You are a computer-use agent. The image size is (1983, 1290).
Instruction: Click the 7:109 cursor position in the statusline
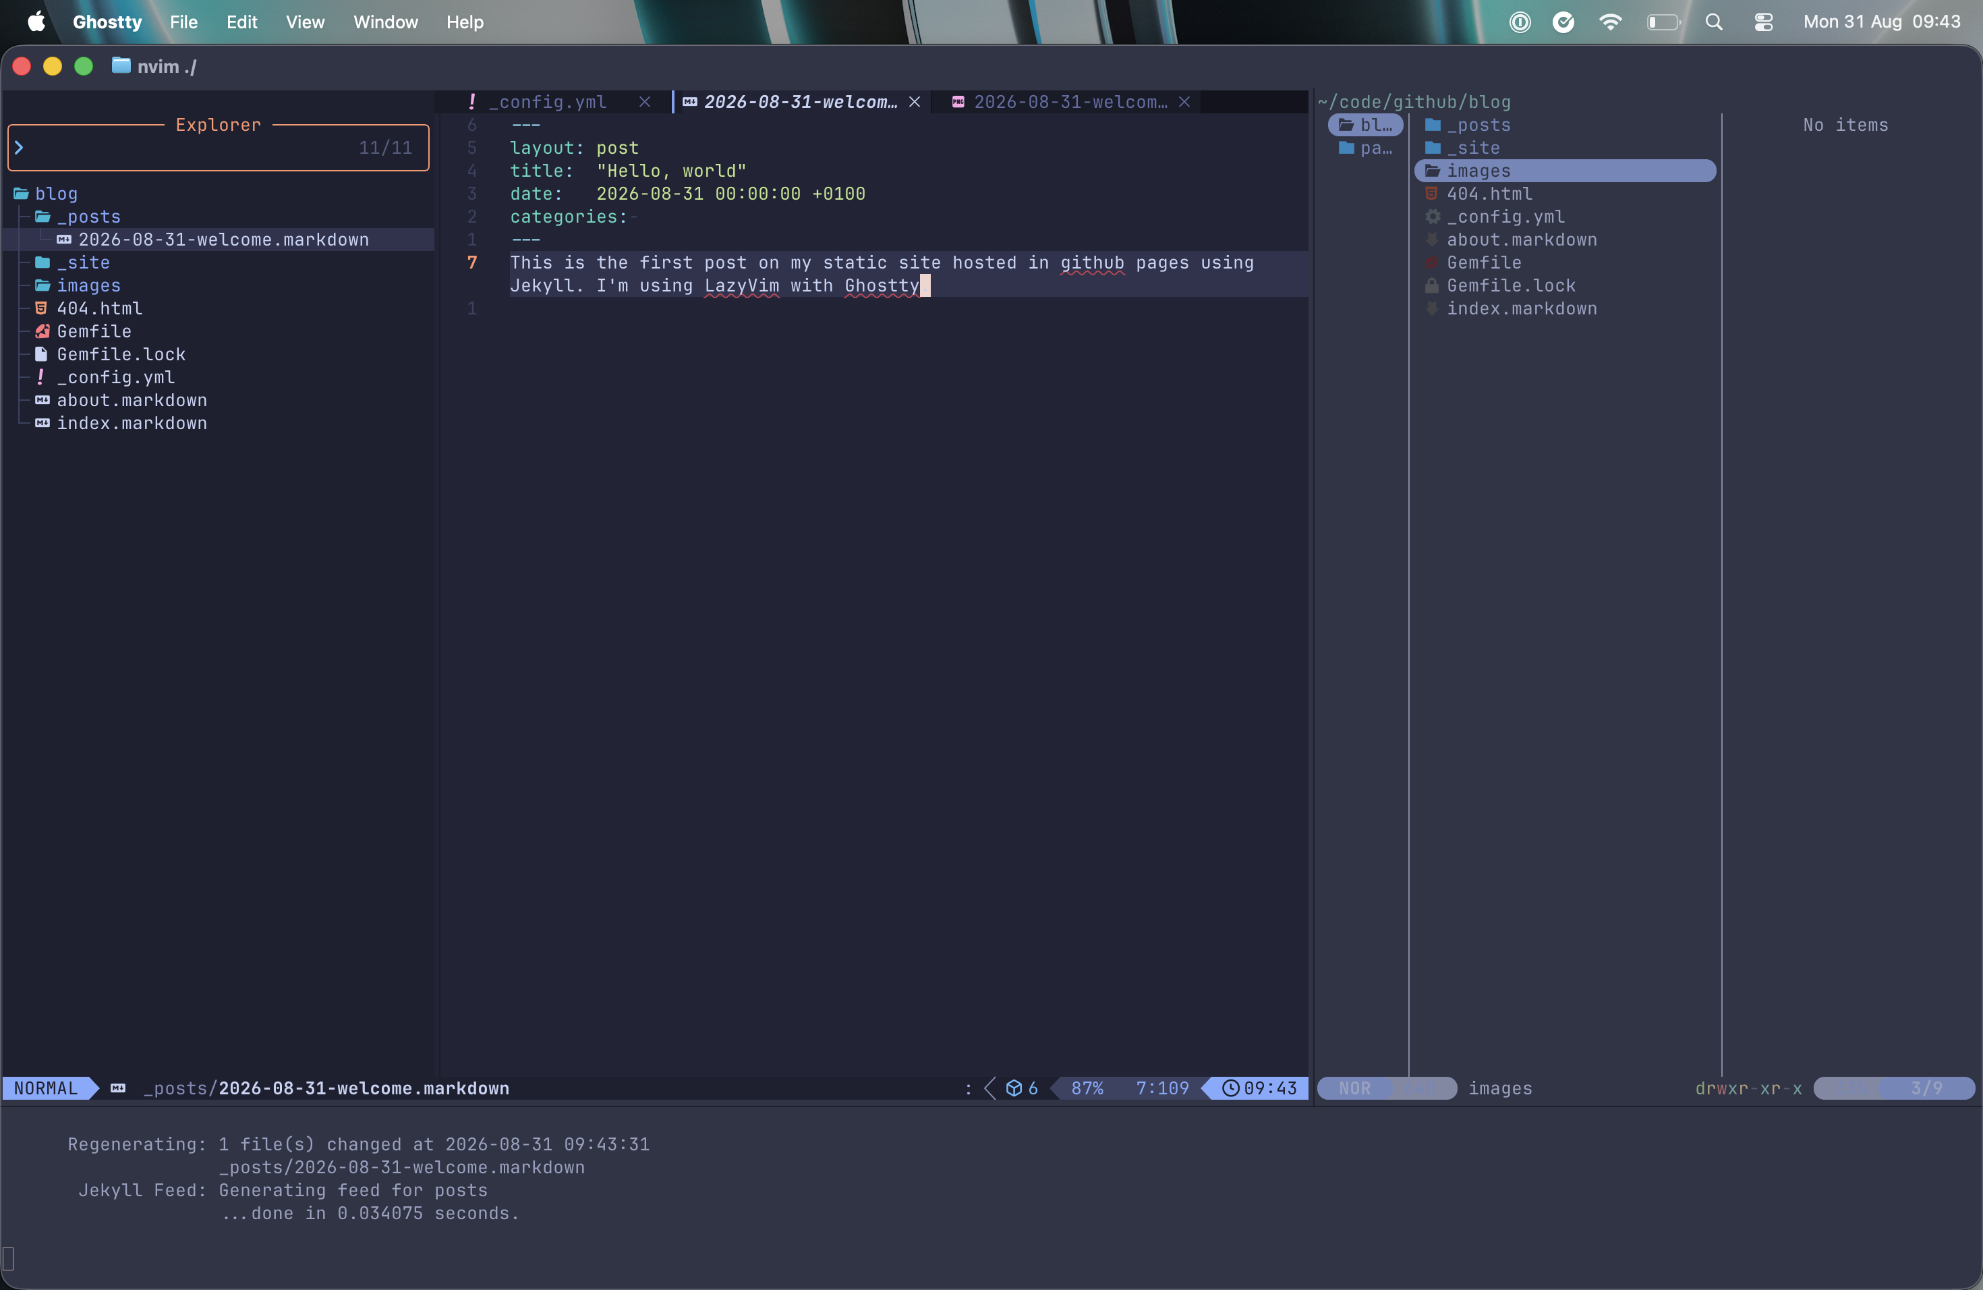(1162, 1088)
